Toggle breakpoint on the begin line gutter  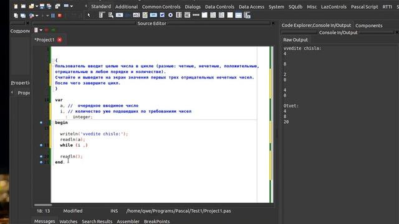(x=41, y=123)
